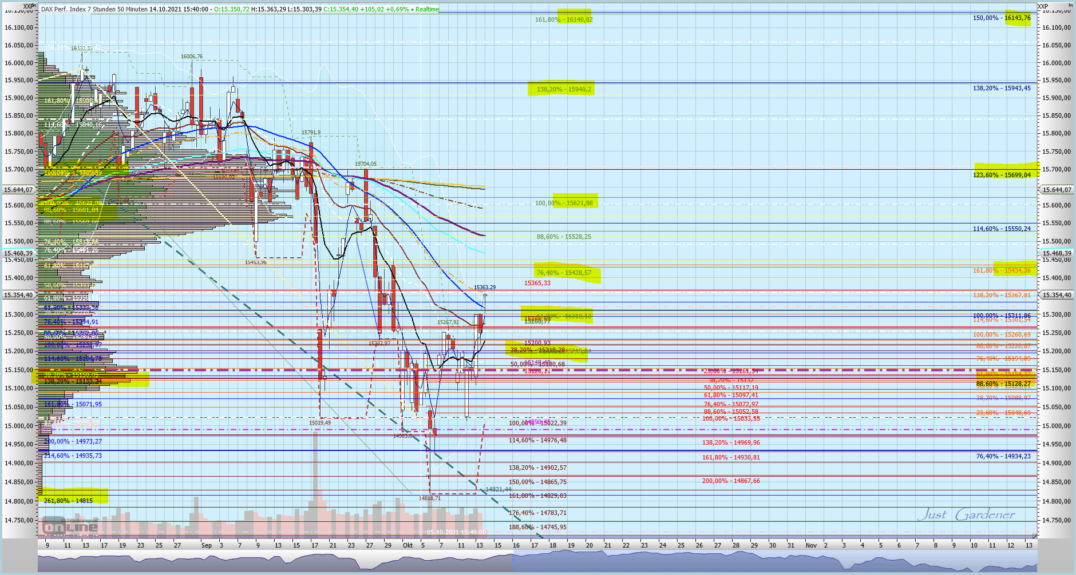Image resolution: width=1076 pixels, height=575 pixels.
Task: Select the red 61,80% - 15097,41 label
Action: [731, 395]
